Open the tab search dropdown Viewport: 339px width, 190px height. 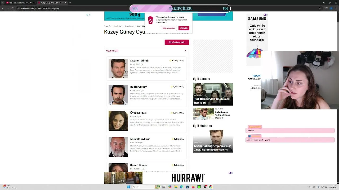(2, 3)
